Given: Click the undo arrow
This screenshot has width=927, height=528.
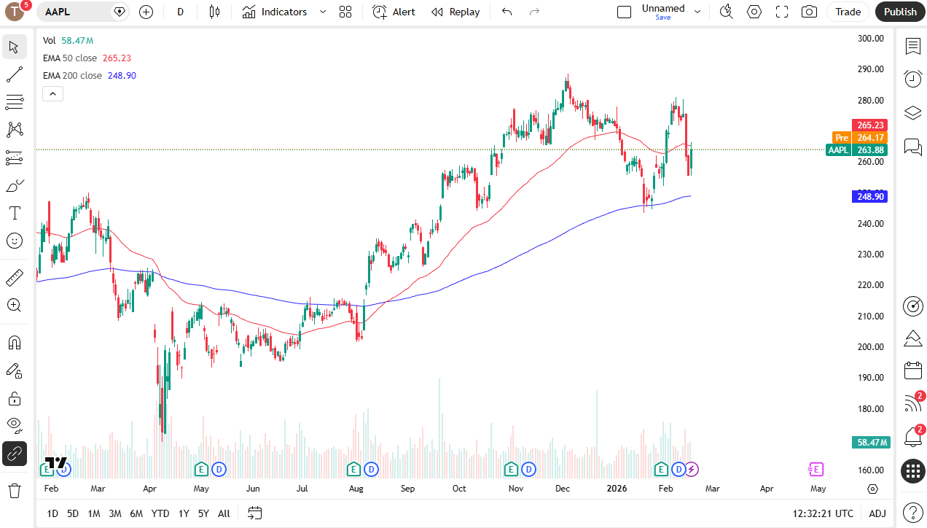Looking at the screenshot, I should point(507,12).
